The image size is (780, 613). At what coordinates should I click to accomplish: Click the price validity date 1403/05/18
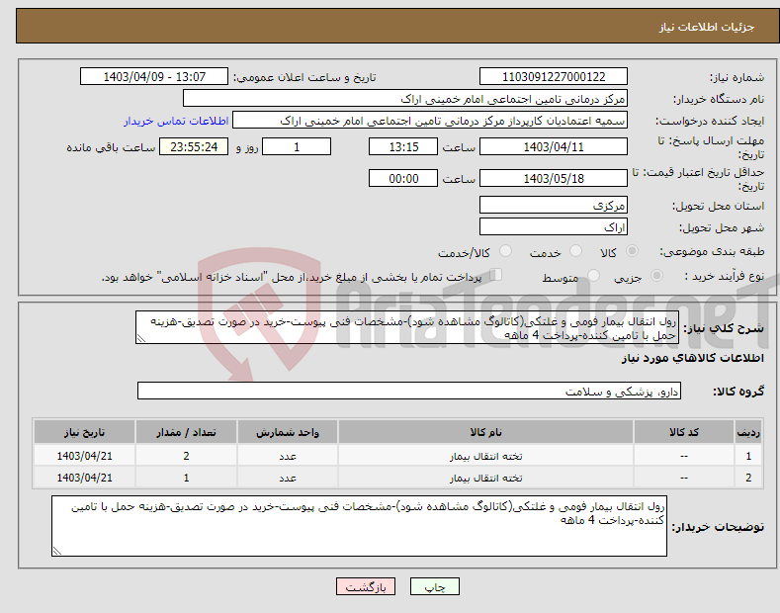[554, 178]
